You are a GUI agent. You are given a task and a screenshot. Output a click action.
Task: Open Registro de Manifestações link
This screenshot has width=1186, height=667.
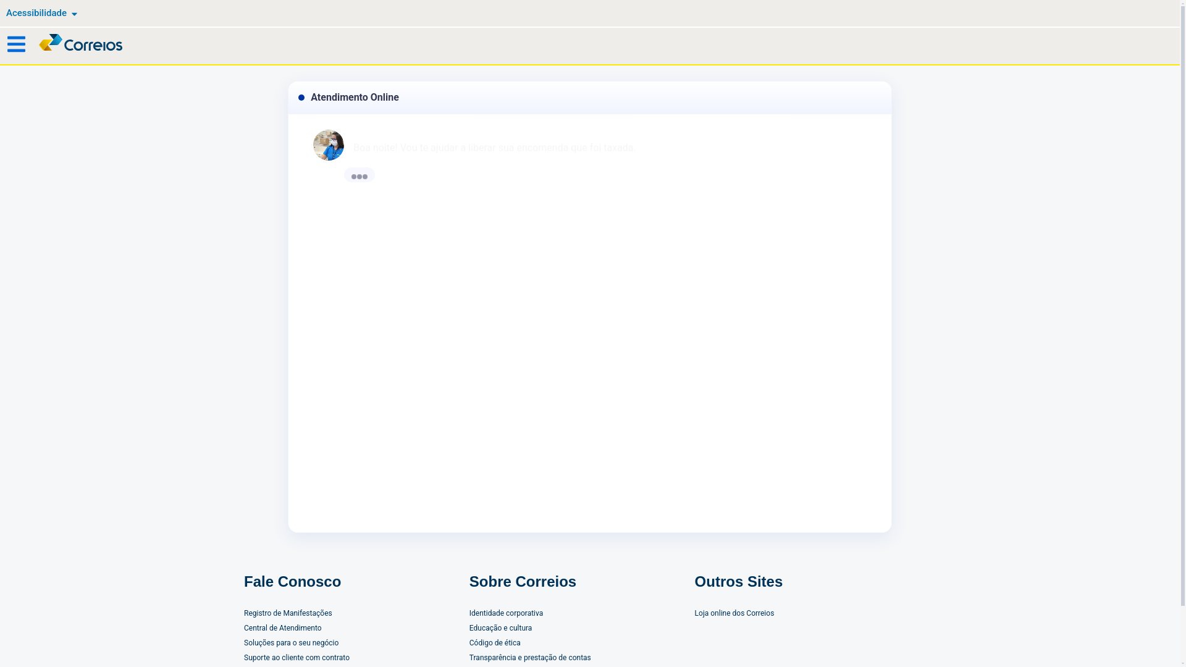click(288, 613)
